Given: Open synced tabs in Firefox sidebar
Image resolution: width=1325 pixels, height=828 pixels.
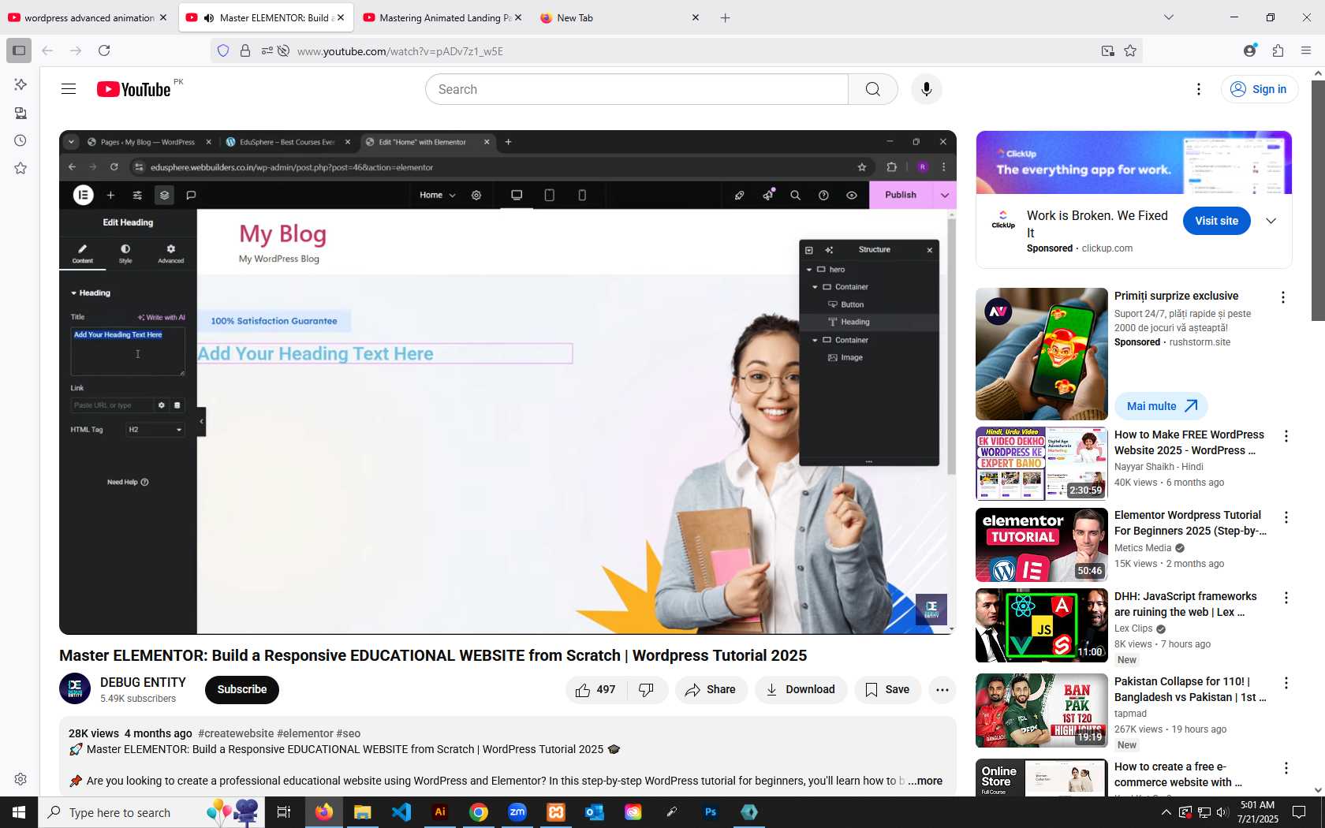Looking at the screenshot, I should (x=21, y=113).
